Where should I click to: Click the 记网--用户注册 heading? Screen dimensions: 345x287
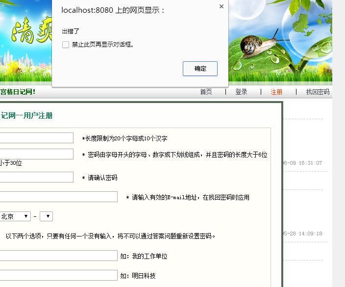(x=26, y=115)
